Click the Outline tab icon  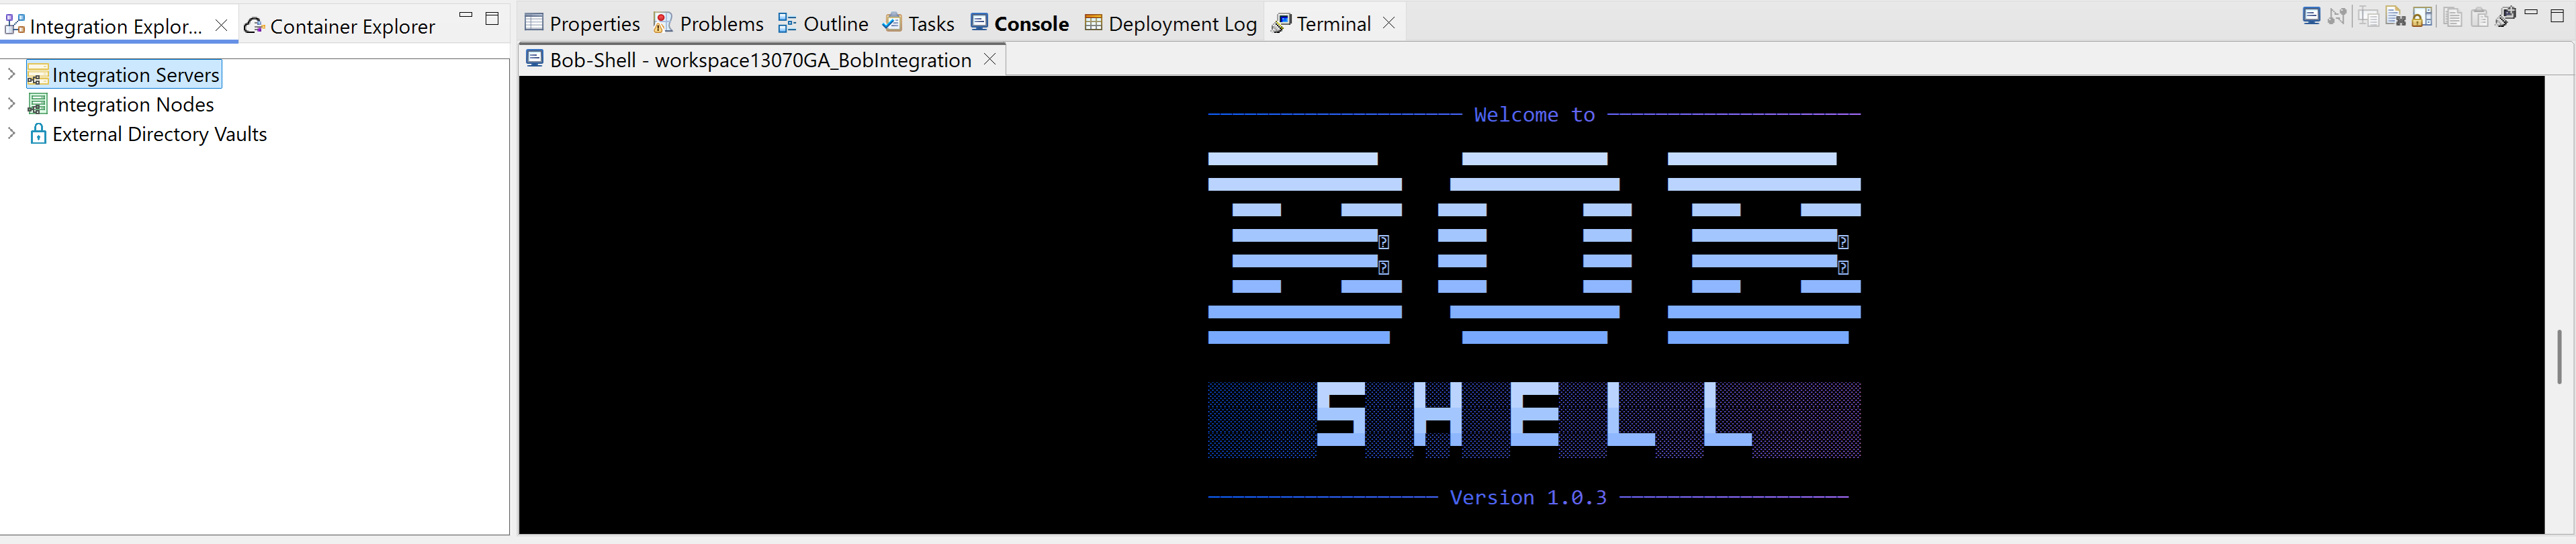click(x=787, y=22)
